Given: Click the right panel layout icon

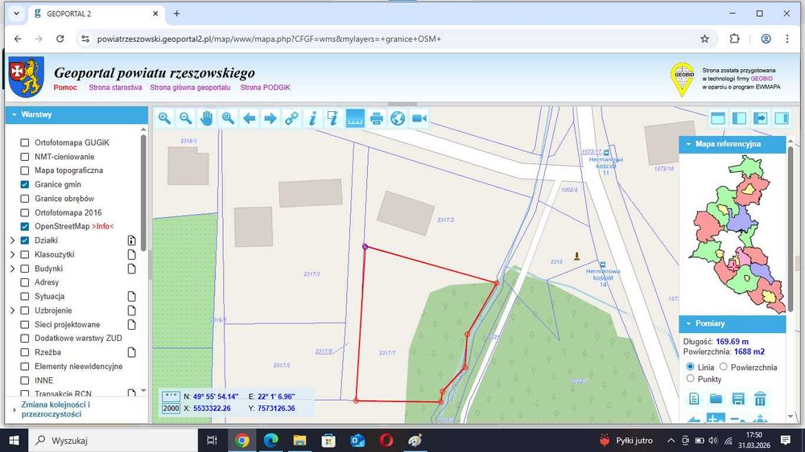Looking at the screenshot, I should pos(782,118).
